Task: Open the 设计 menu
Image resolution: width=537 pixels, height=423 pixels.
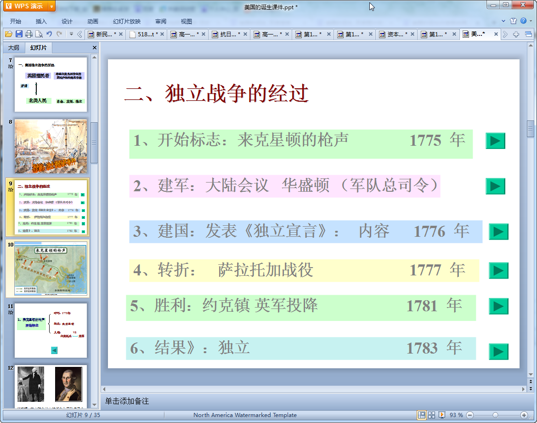Action: tap(67, 21)
